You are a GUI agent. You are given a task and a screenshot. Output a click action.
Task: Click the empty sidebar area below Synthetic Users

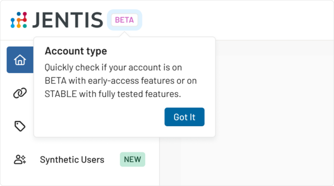pos(79,178)
